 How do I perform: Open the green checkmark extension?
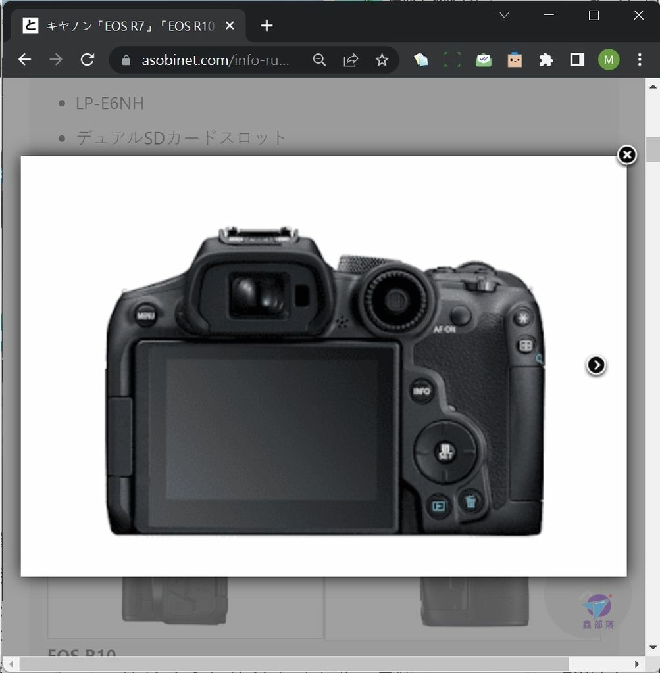[x=484, y=60]
